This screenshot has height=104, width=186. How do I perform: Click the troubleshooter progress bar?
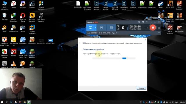coord(114,58)
